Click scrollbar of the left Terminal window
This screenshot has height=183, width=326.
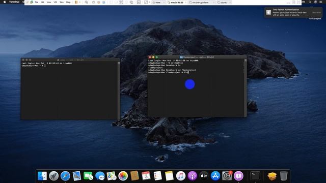point(119,90)
